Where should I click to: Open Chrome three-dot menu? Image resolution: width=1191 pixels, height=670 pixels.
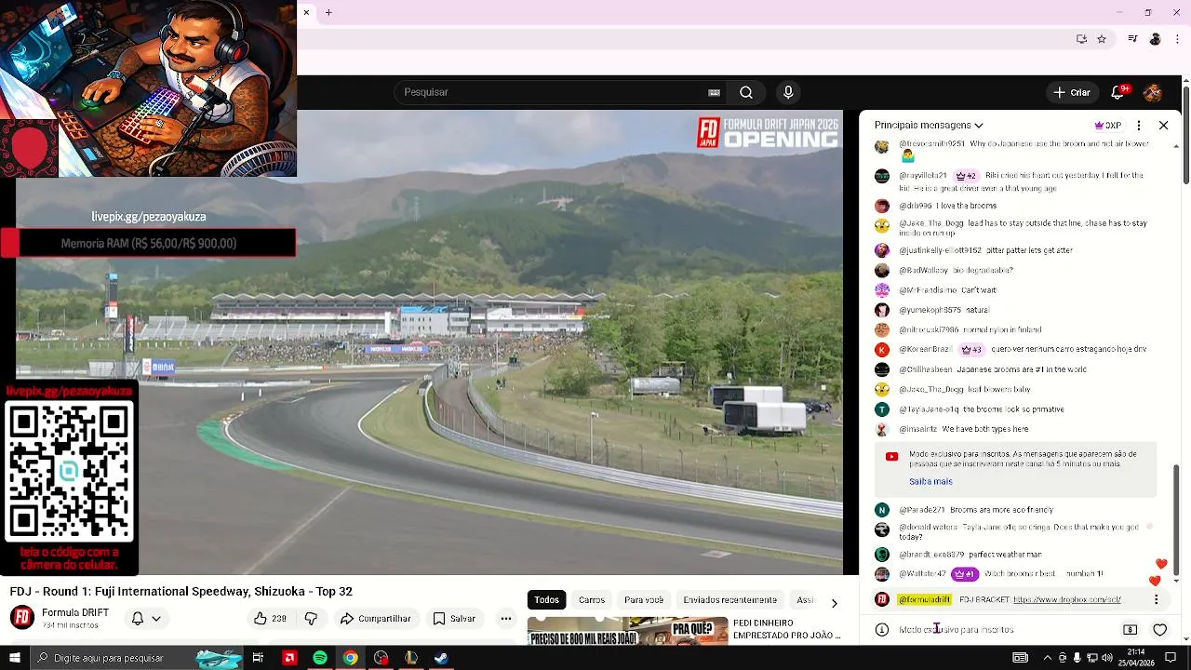pyautogui.click(x=1178, y=39)
